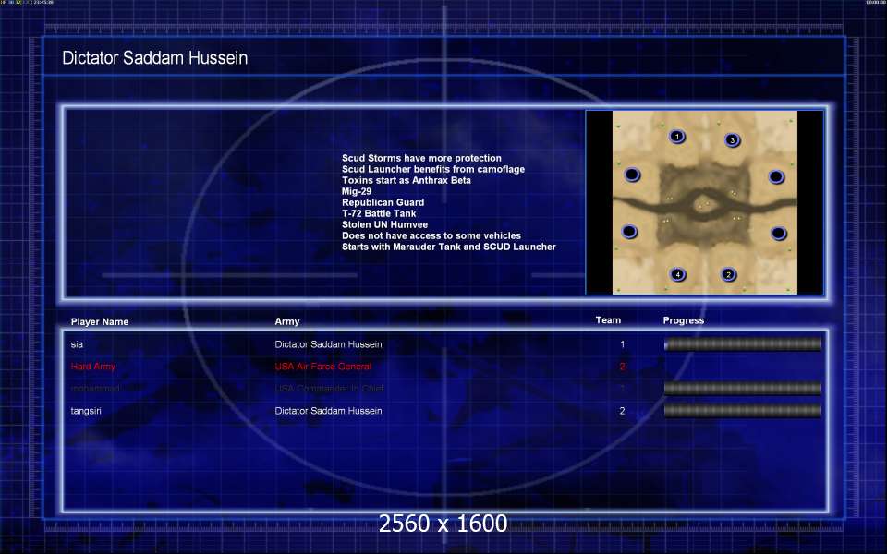Screen dimensions: 887x554
Task: Click the Progress column header
Action: point(684,320)
